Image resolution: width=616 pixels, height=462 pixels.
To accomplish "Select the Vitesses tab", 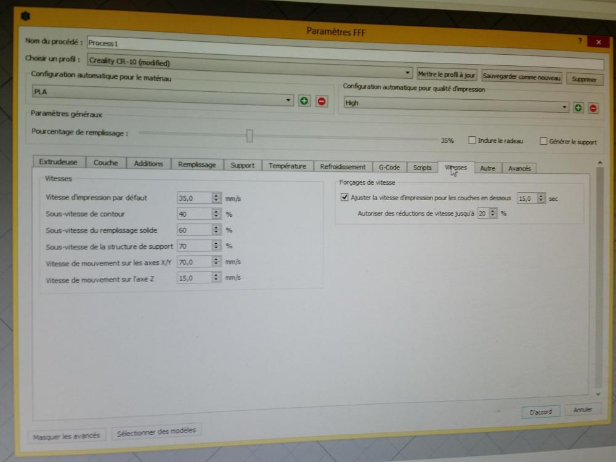I will (456, 168).
